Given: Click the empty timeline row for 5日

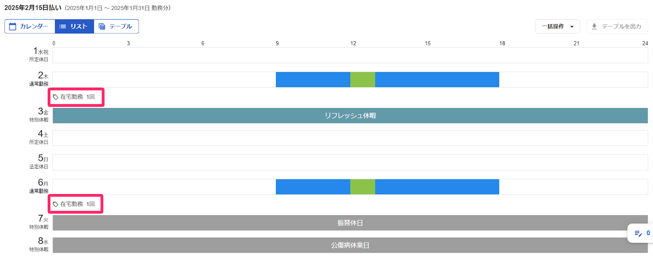Looking at the screenshot, I should click(x=350, y=163).
